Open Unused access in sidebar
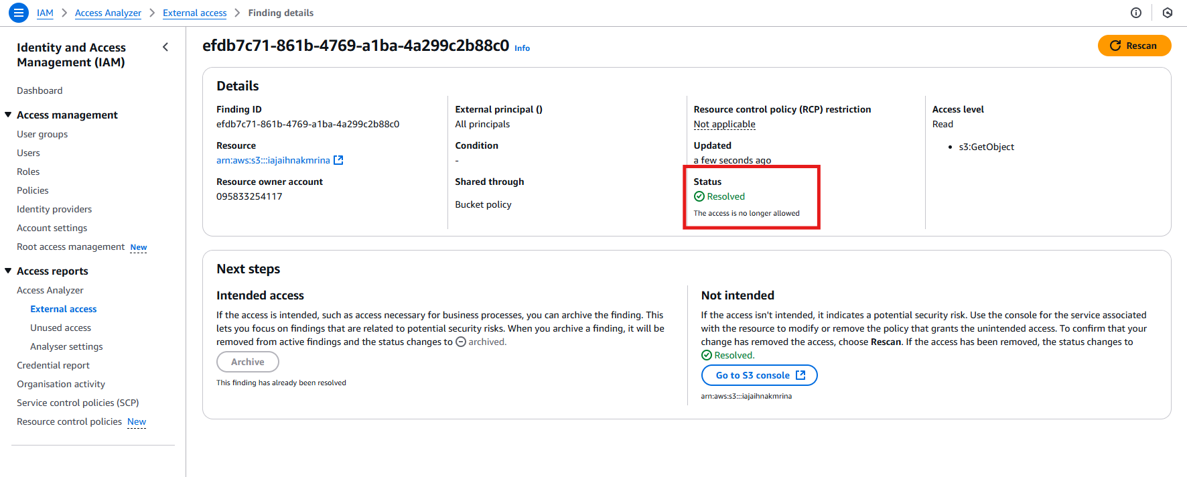Screen dimensions: 1187x477 click(61, 328)
